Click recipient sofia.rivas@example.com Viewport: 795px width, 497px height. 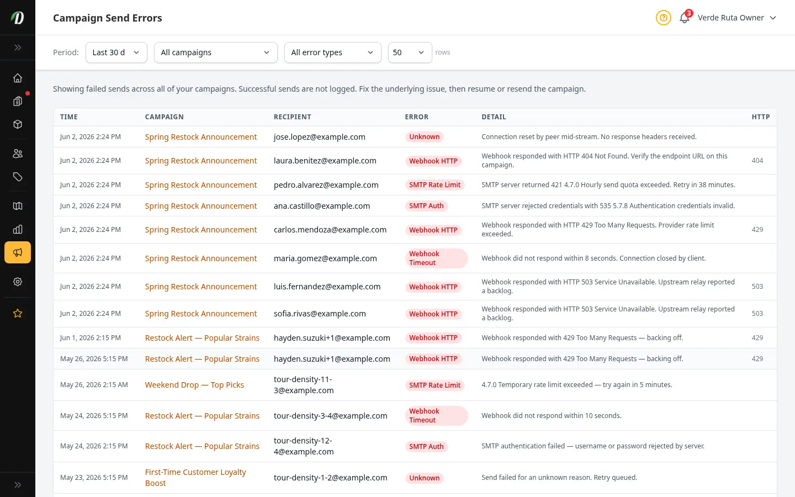click(320, 314)
